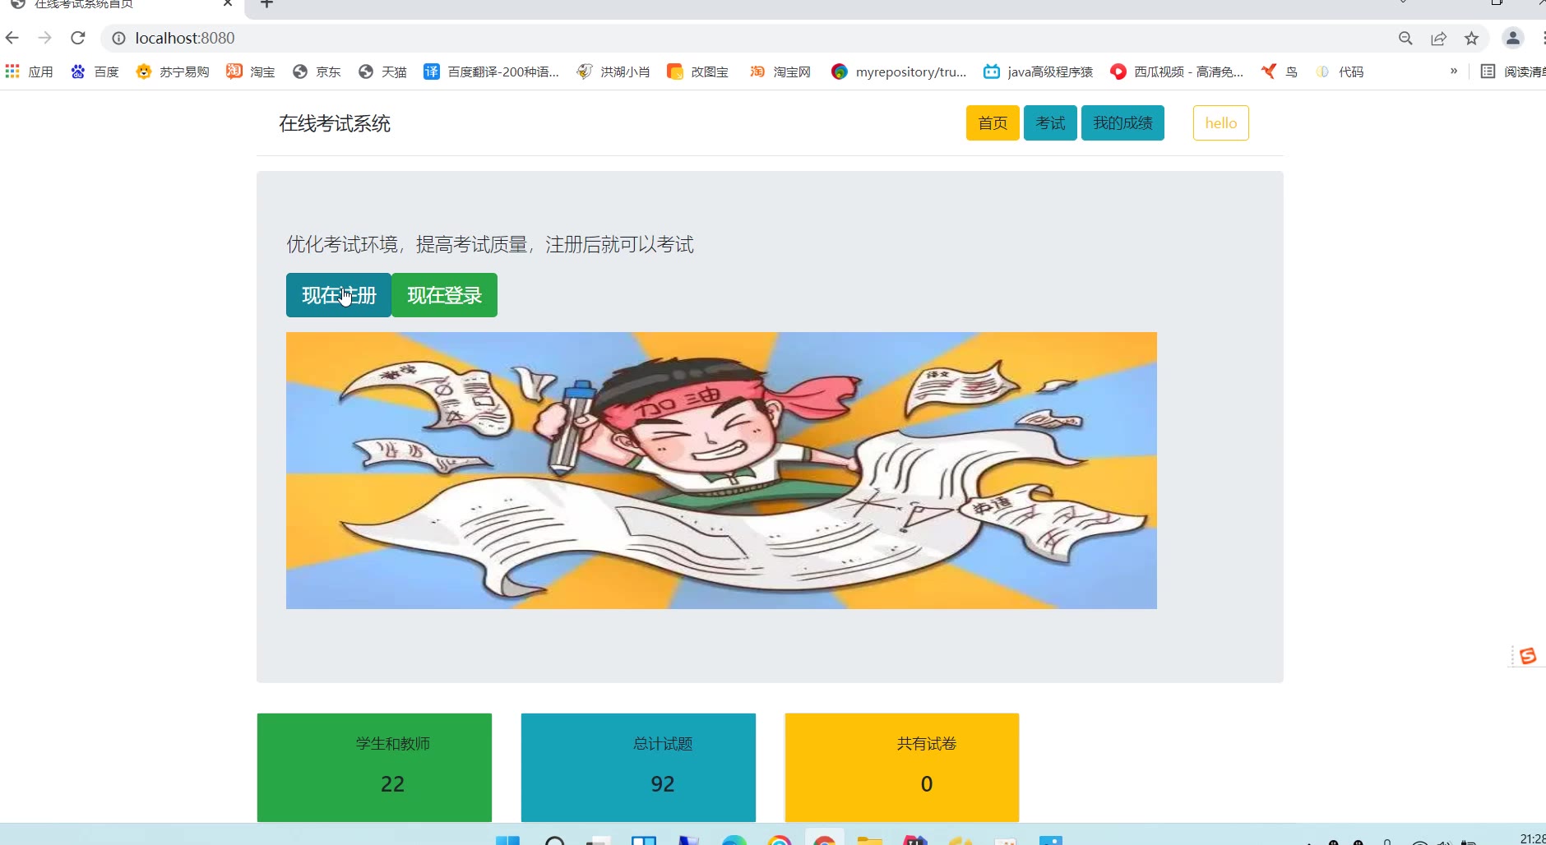The height and width of the screenshot is (845, 1546).
Task: Open the 应用 apps grid bookmark
Action: tap(29, 72)
